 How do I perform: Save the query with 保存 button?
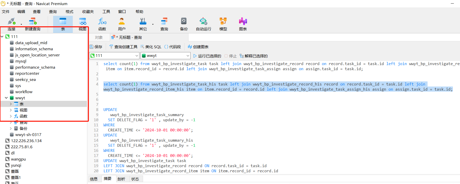[96, 47]
